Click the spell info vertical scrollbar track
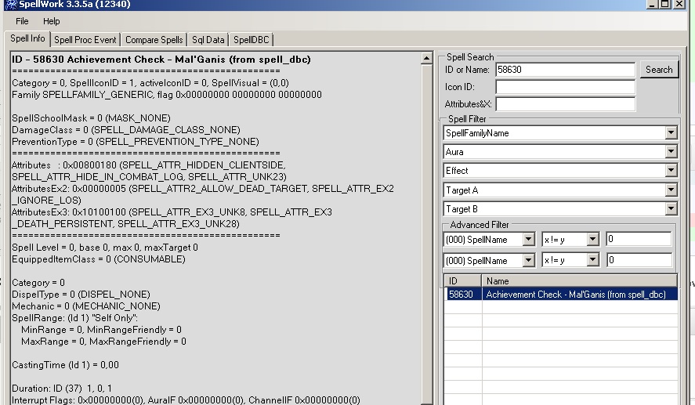 point(426,235)
